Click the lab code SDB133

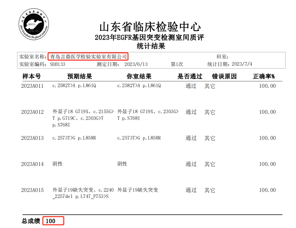(58, 64)
